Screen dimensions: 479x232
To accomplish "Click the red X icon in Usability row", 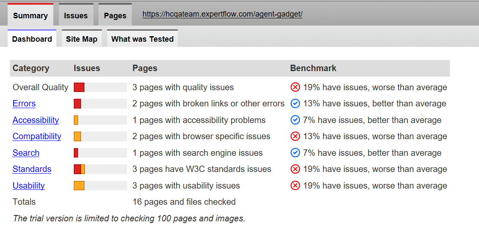I will [x=295, y=186].
